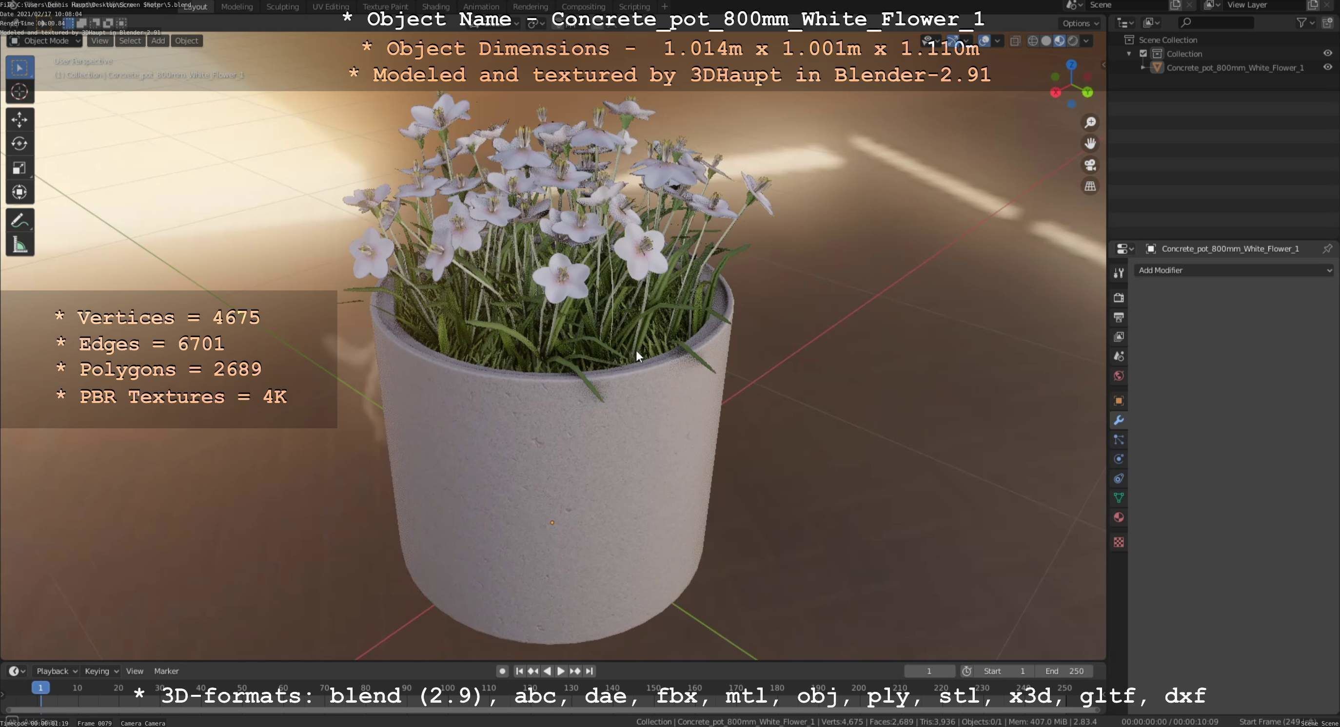Open viewport shading options arrow
Image resolution: width=1340 pixels, height=727 pixels.
(x=1085, y=40)
